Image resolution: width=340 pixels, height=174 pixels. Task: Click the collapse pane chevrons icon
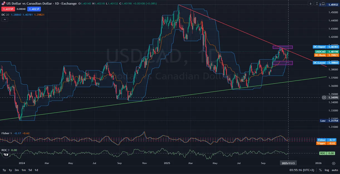317,4
